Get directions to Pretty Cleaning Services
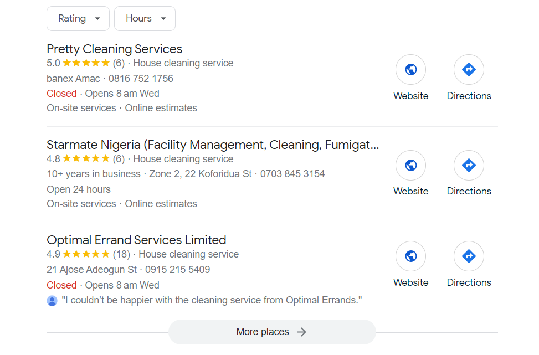Viewport: 539px width, 355px height. [x=469, y=69]
